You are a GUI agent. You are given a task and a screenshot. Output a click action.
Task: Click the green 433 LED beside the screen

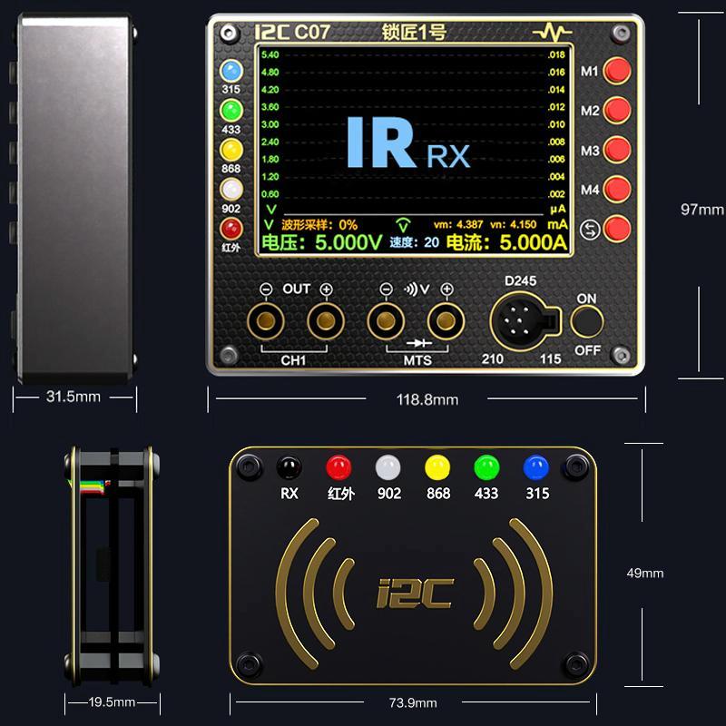(231, 111)
